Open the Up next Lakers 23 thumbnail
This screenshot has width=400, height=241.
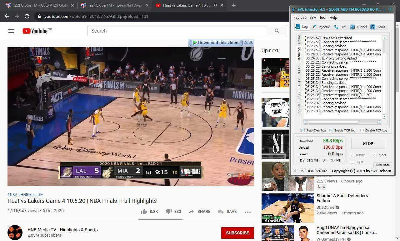tap(275, 73)
